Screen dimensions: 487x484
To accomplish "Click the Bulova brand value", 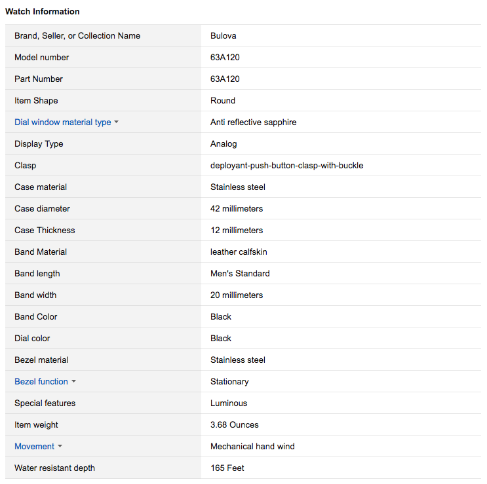I will 223,36.
